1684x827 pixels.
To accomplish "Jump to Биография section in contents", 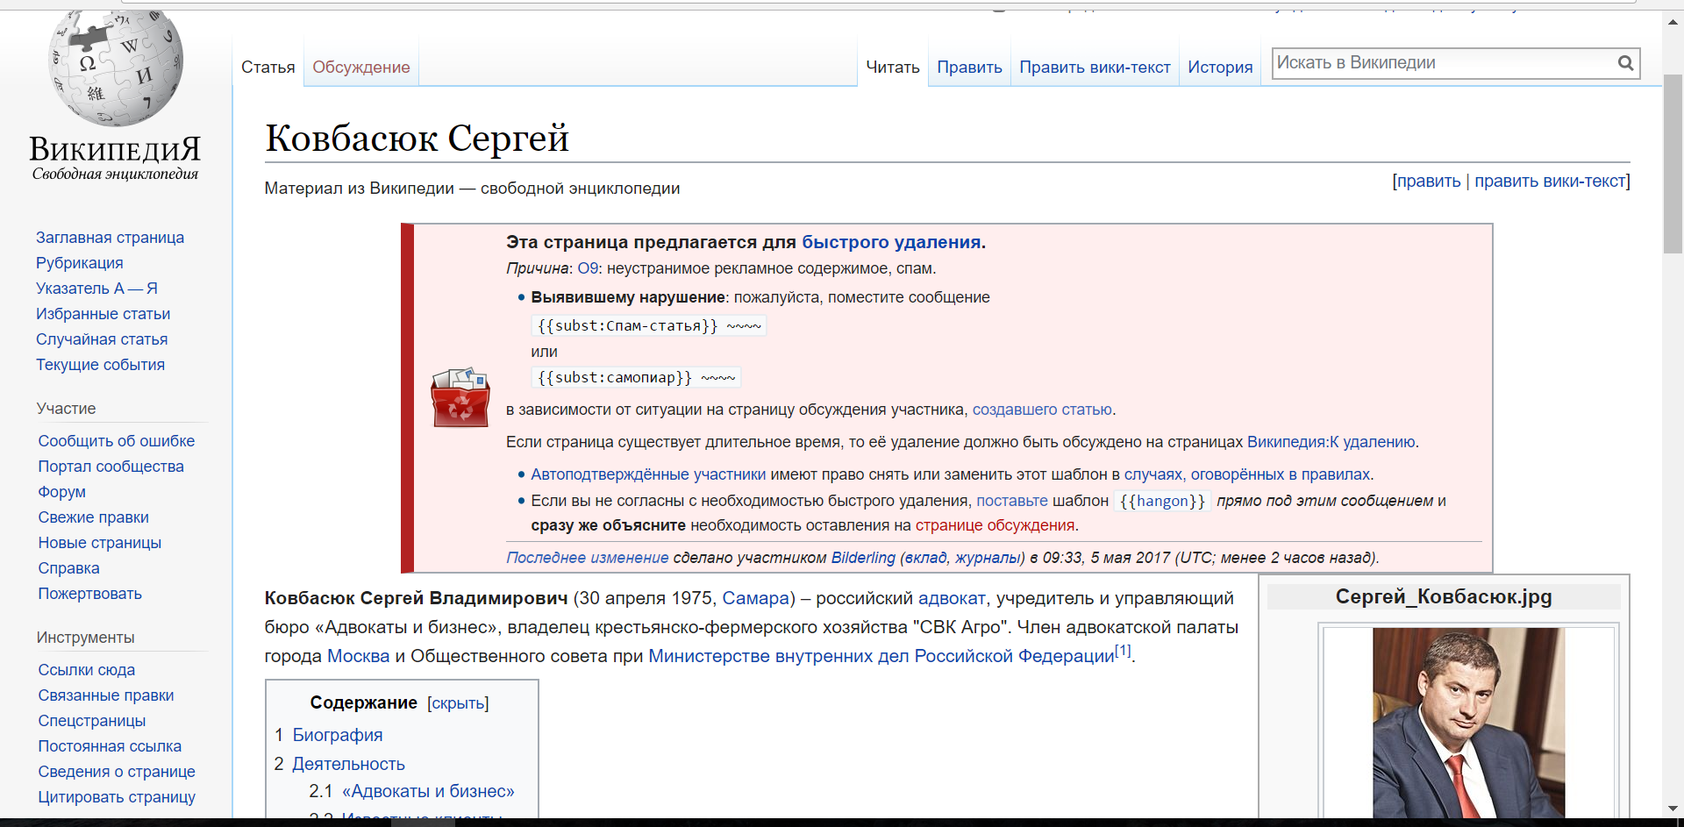I will pyautogui.click(x=337, y=735).
